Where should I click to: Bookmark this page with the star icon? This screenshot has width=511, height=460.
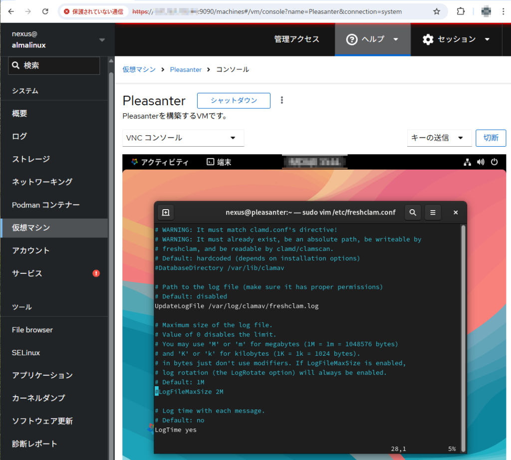(437, 11)
